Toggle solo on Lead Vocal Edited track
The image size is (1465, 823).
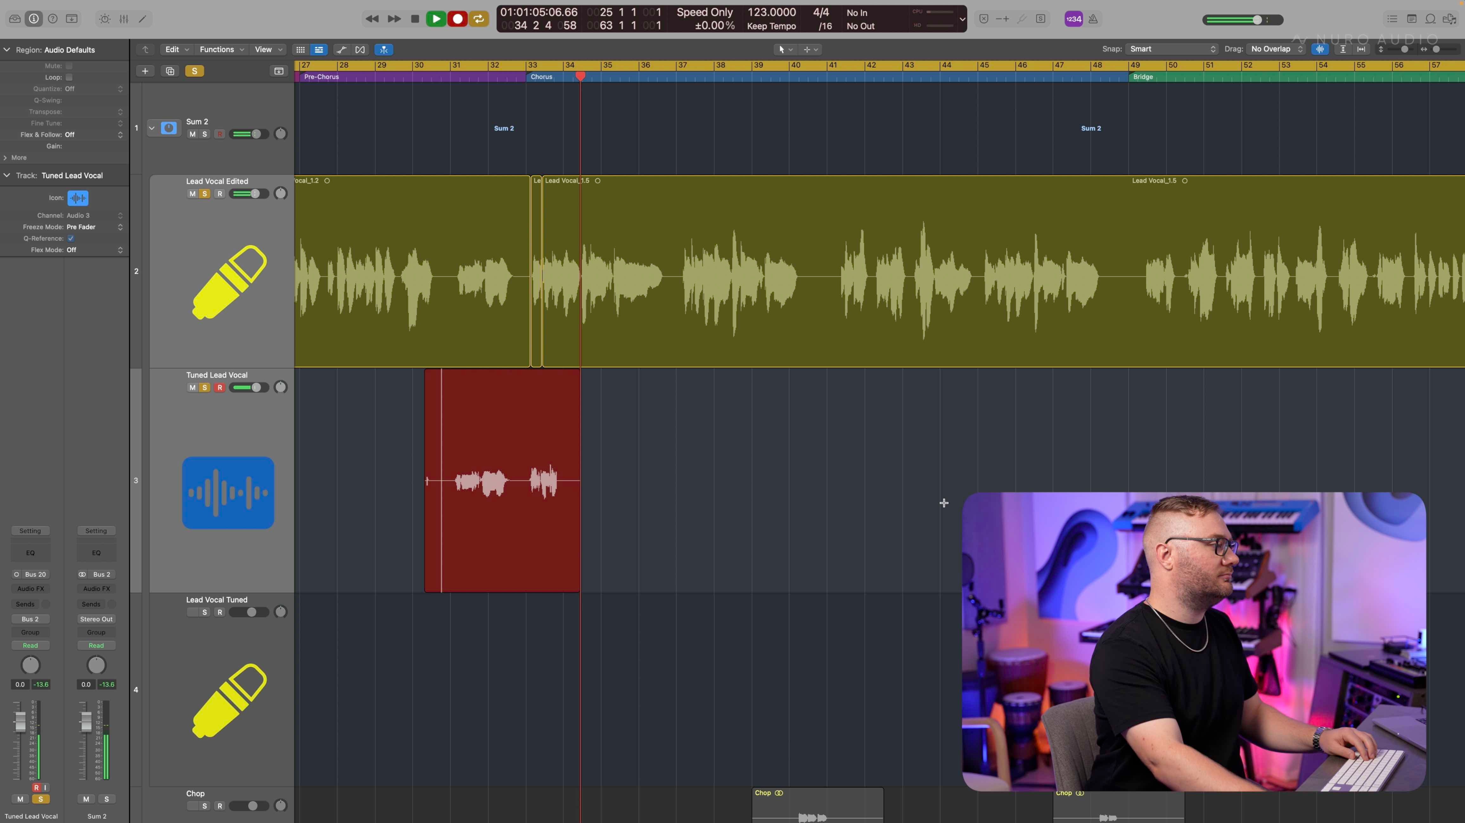(205, 194)
